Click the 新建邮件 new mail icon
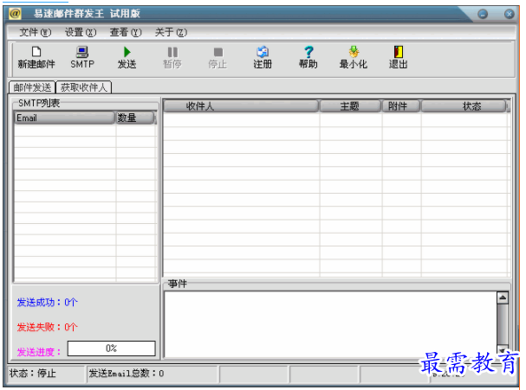 36,57
